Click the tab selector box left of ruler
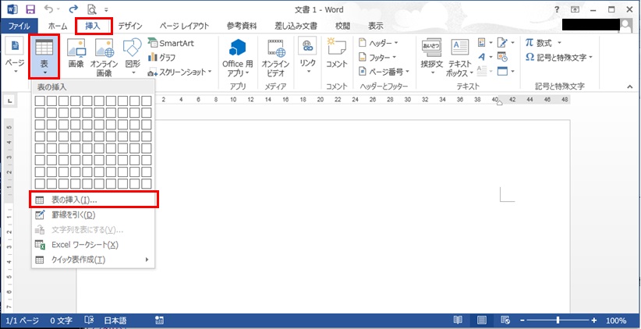 point(9,100)
